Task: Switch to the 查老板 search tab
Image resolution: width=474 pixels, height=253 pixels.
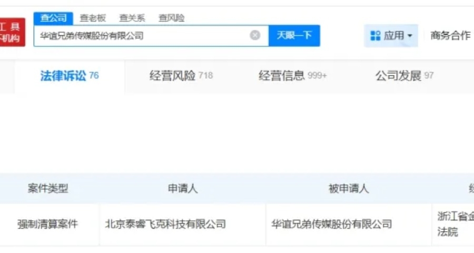Action: (x=93, y=18)
